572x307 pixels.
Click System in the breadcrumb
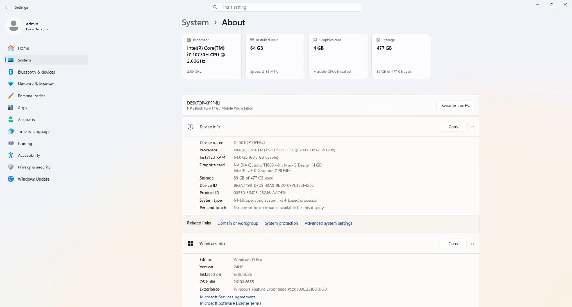pyautogui.click(x=195, y=22)
